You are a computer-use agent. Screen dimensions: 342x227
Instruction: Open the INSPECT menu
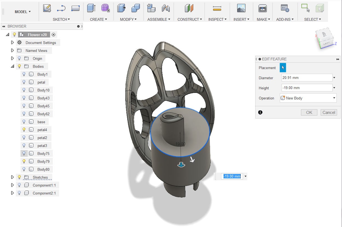pyautogui.click(x=218, y=19)
